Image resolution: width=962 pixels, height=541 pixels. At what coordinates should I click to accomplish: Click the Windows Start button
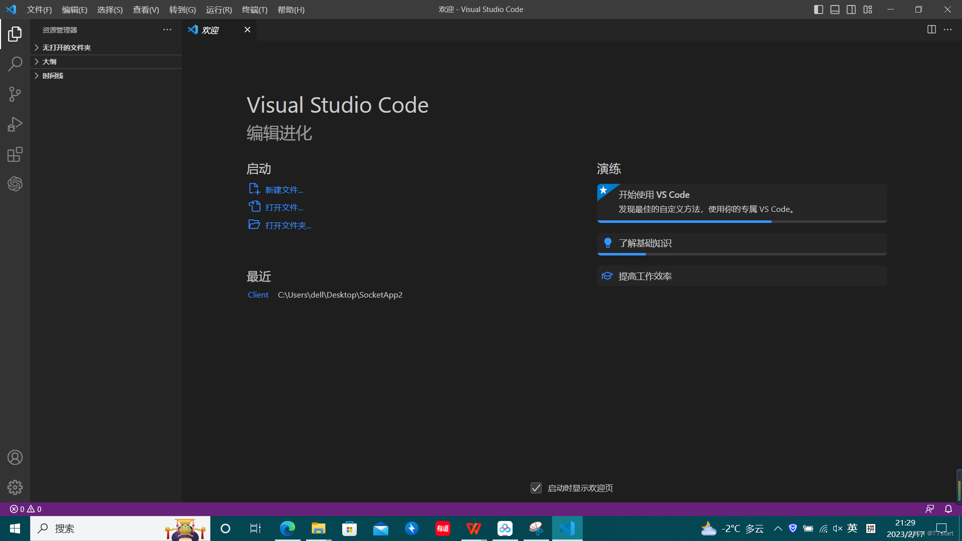tap(15, 528)
